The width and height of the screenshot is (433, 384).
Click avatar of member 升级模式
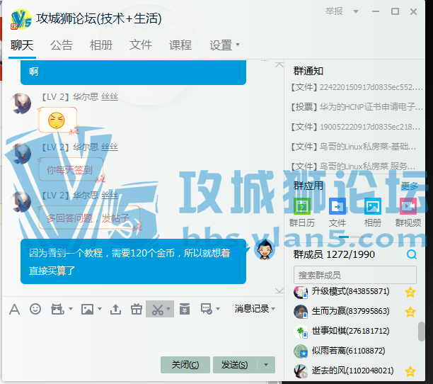click(x=301, y=292)
